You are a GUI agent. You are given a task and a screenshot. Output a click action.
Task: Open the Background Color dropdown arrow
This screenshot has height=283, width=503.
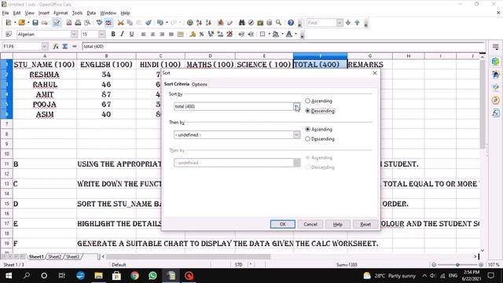tap(282, 34)
